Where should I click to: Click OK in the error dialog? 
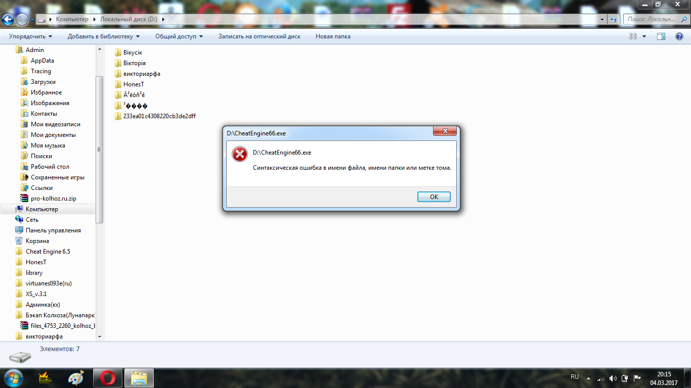tap(434, 197)
